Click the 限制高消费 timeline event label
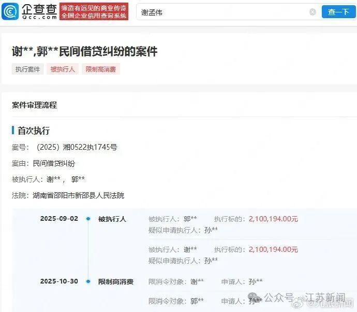Viewport: 357px width, 312px height. pos(116,281)
